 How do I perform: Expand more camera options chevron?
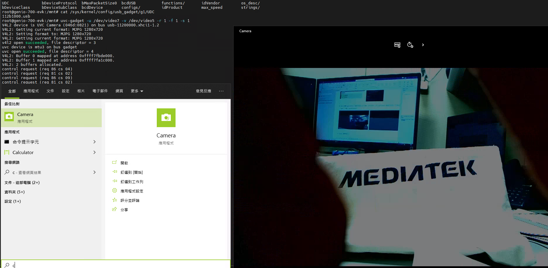(x=423, y=45)
